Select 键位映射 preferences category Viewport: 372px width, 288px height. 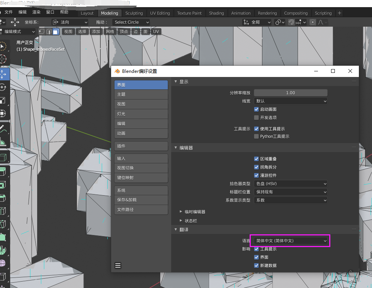141,178
